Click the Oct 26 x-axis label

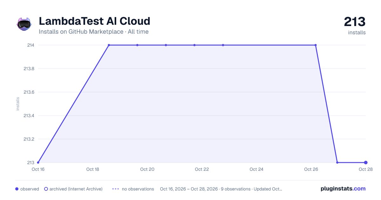pyautogui.click(x=311, y=169)
